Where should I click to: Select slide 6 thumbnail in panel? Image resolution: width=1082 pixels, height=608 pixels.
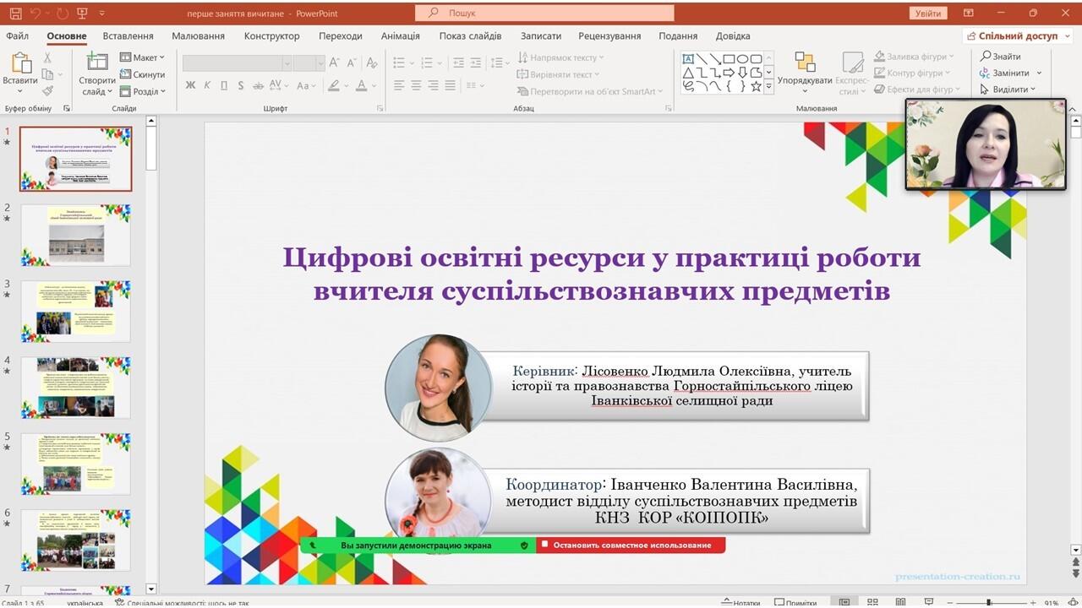(x=76, y=540)
